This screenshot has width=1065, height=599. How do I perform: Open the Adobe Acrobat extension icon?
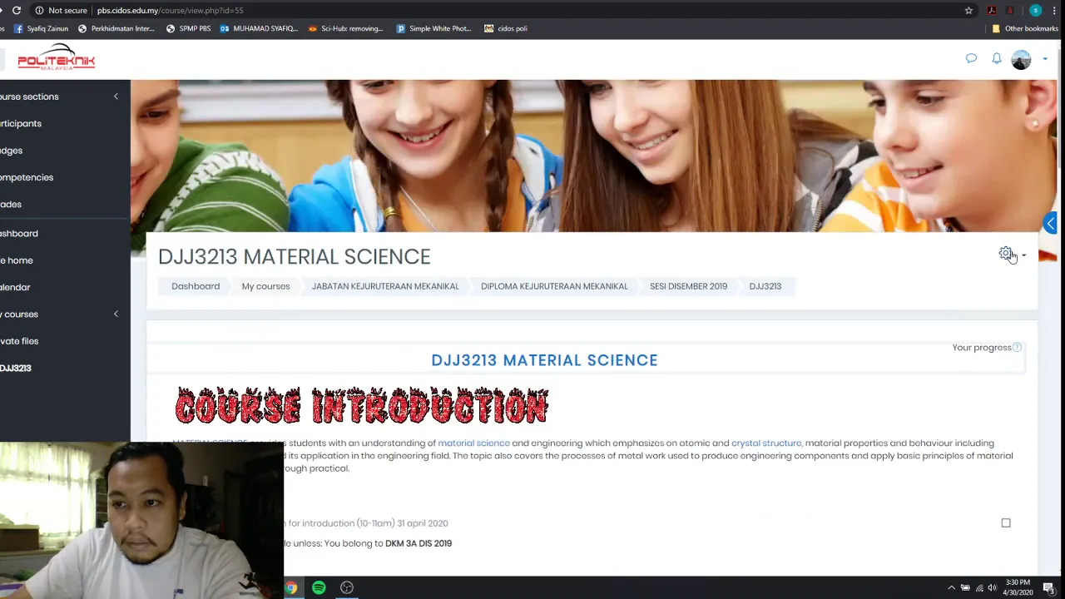(x=992, y=10)
